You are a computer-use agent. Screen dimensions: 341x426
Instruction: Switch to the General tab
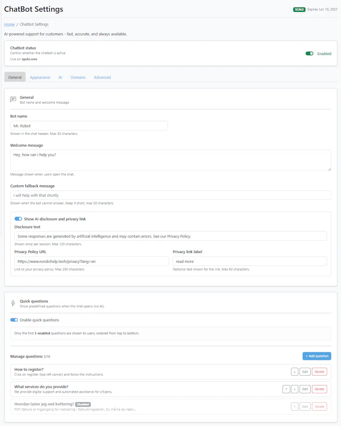pyautogui.click(x=15, y=77)
